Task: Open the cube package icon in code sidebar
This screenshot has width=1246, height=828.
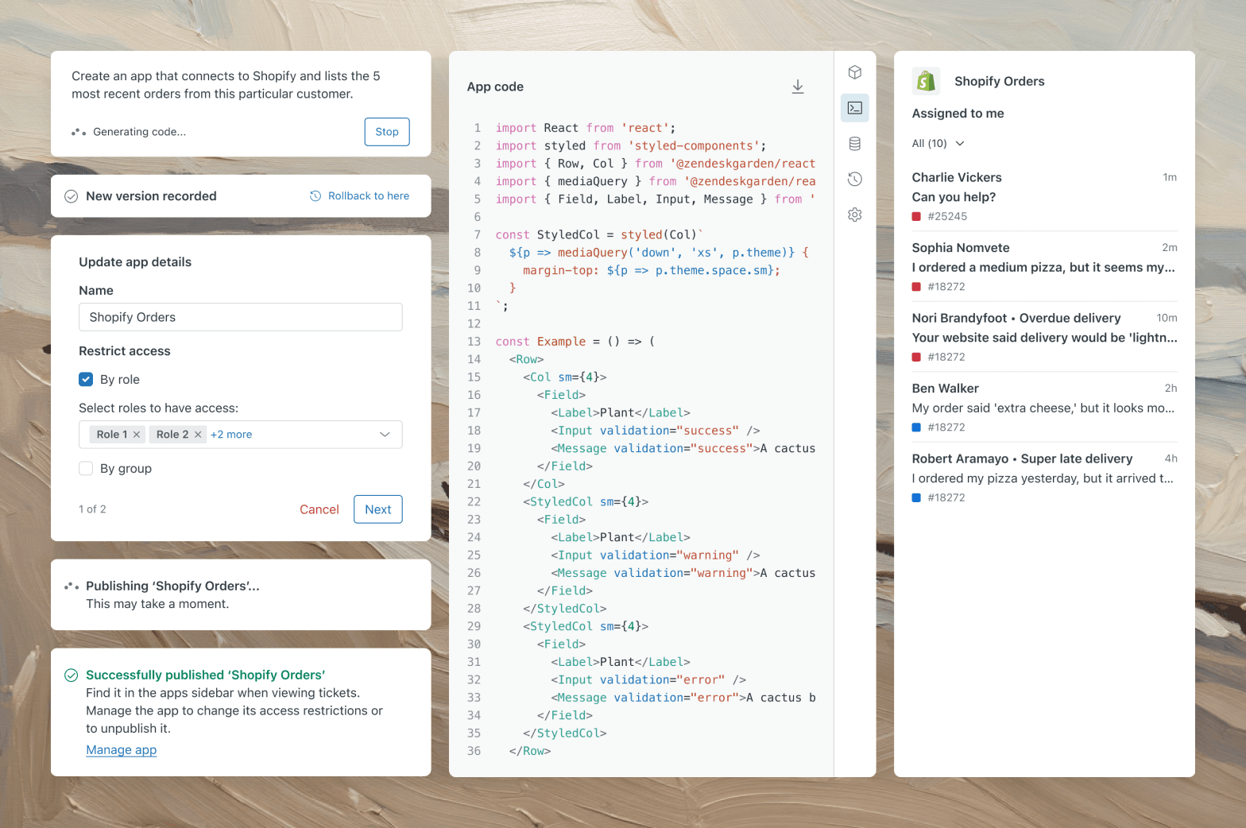Action: 855,72
